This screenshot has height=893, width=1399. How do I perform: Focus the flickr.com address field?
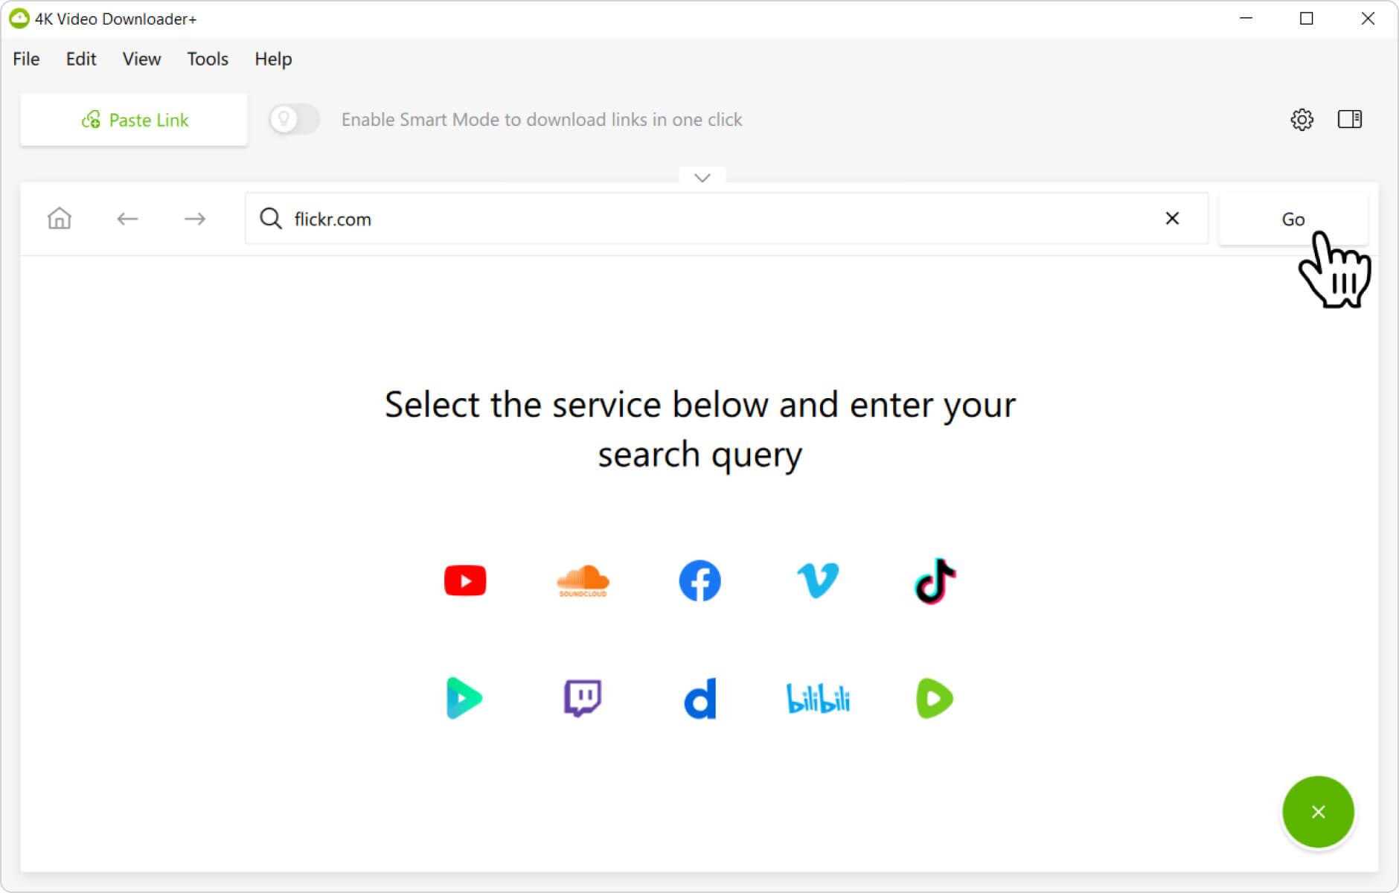point(726,219)
